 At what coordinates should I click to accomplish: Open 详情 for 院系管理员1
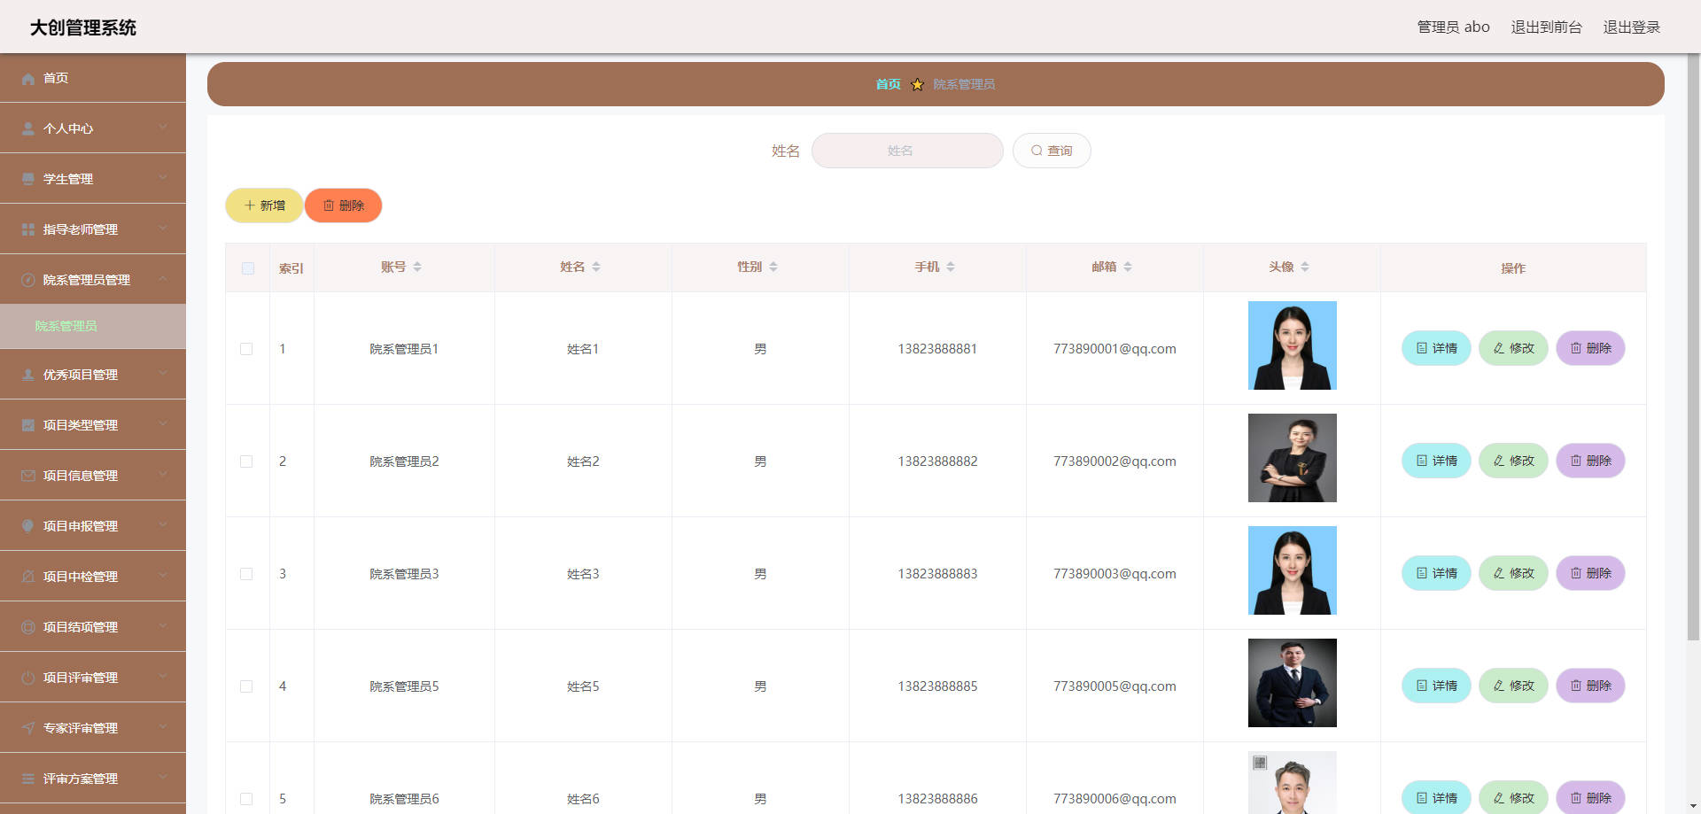[1436, 348]
